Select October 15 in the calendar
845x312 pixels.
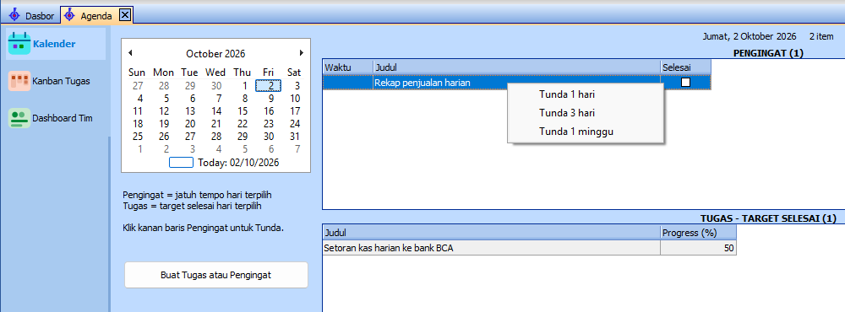tap(243, 110)
